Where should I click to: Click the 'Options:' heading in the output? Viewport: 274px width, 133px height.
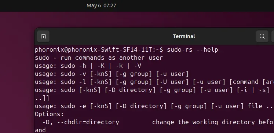click(49, 114)
